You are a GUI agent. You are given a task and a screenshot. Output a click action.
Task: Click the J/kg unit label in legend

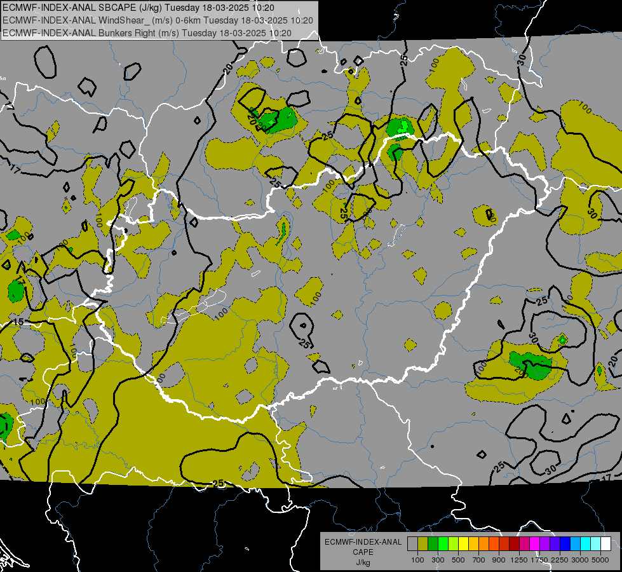(363, 562)
